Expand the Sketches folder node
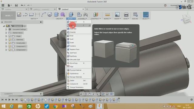 (6, 40)
